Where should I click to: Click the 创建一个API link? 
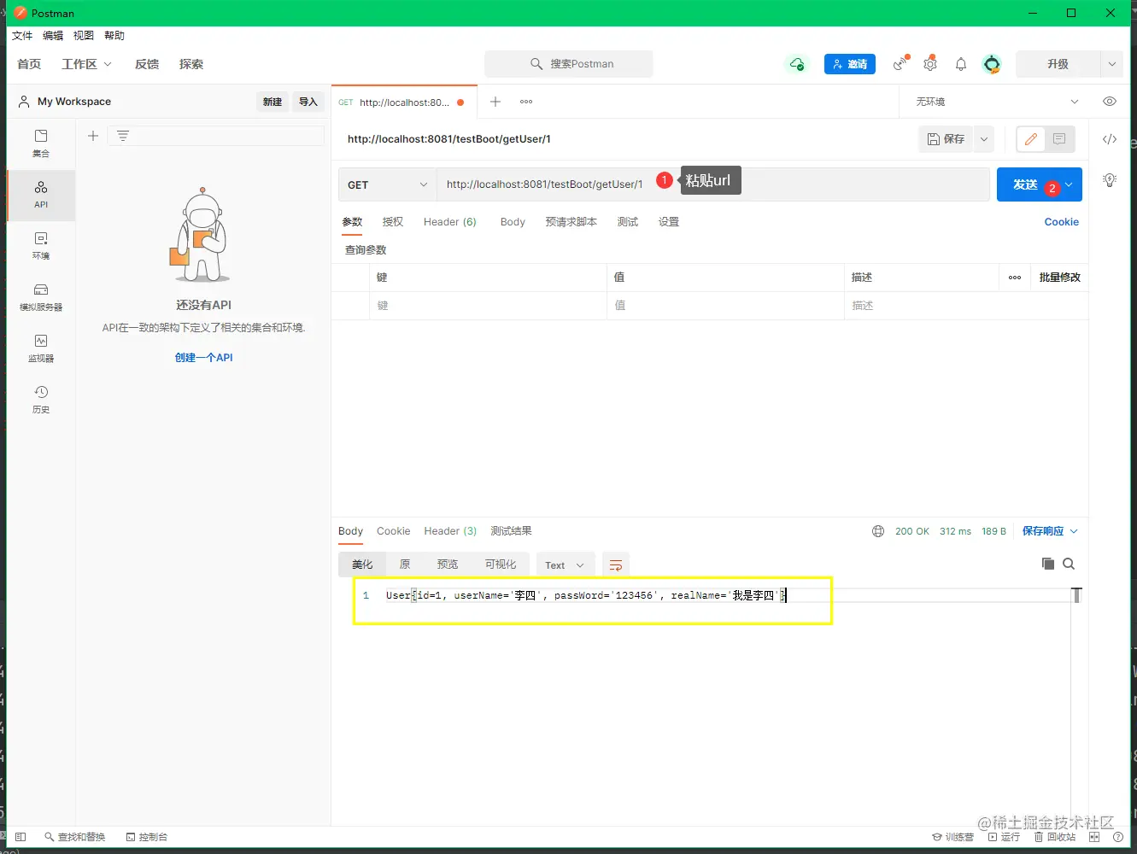[203, 358]
